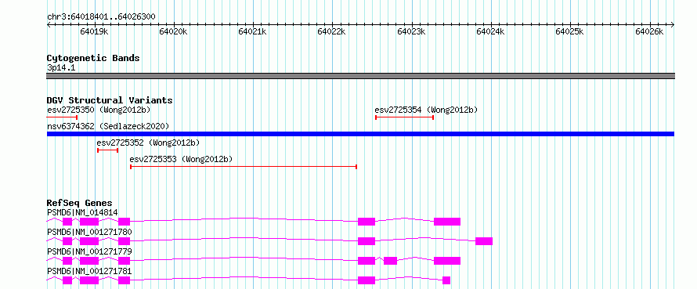
Task: Click the esv2725350 (Wong2012b) variant label
Action: (x=99, y=110)
